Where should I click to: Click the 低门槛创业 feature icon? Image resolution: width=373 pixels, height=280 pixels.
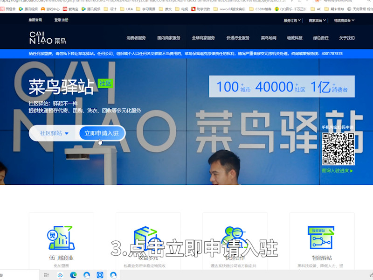coord(61,238)
